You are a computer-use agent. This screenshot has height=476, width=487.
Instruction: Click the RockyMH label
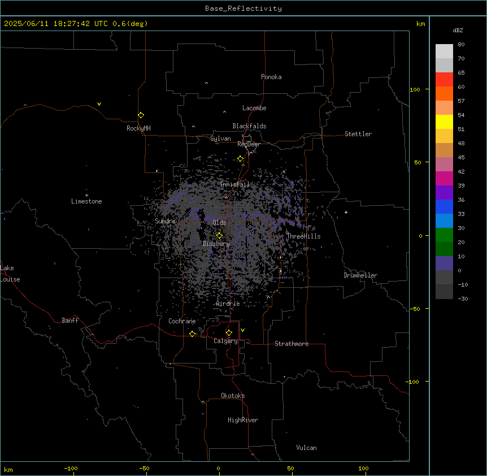tap(138, 128)
